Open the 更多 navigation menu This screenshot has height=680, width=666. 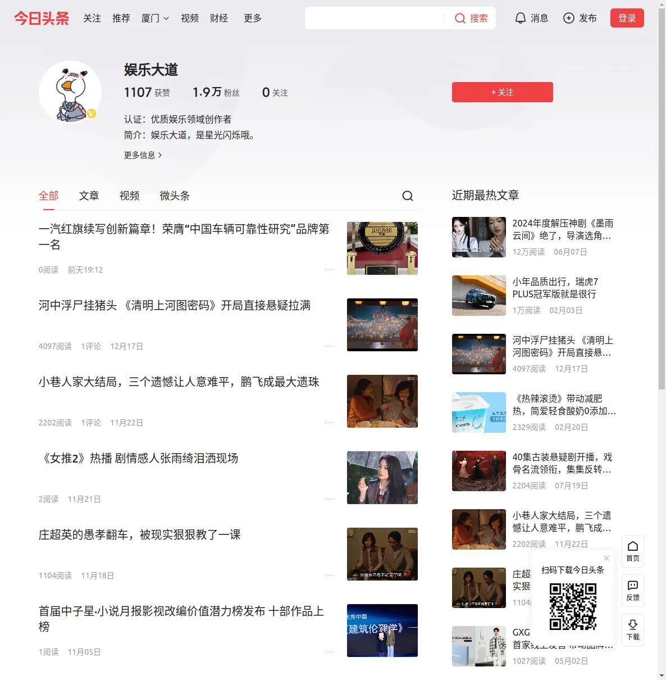tap(253, 19)
